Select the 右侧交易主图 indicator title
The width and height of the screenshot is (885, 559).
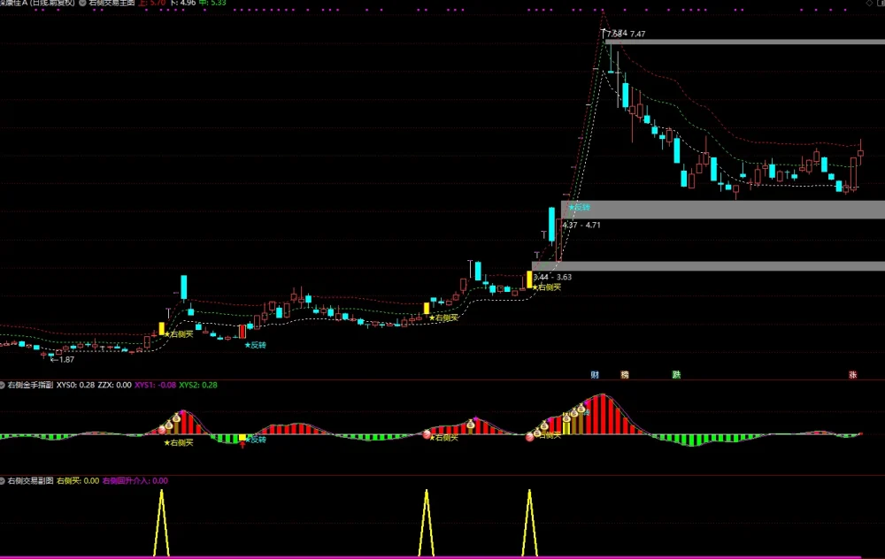pyautogui.click(x=112, y=3)
